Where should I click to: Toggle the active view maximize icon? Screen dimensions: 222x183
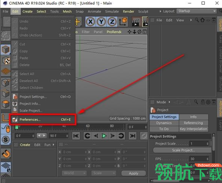pos(145,32)
